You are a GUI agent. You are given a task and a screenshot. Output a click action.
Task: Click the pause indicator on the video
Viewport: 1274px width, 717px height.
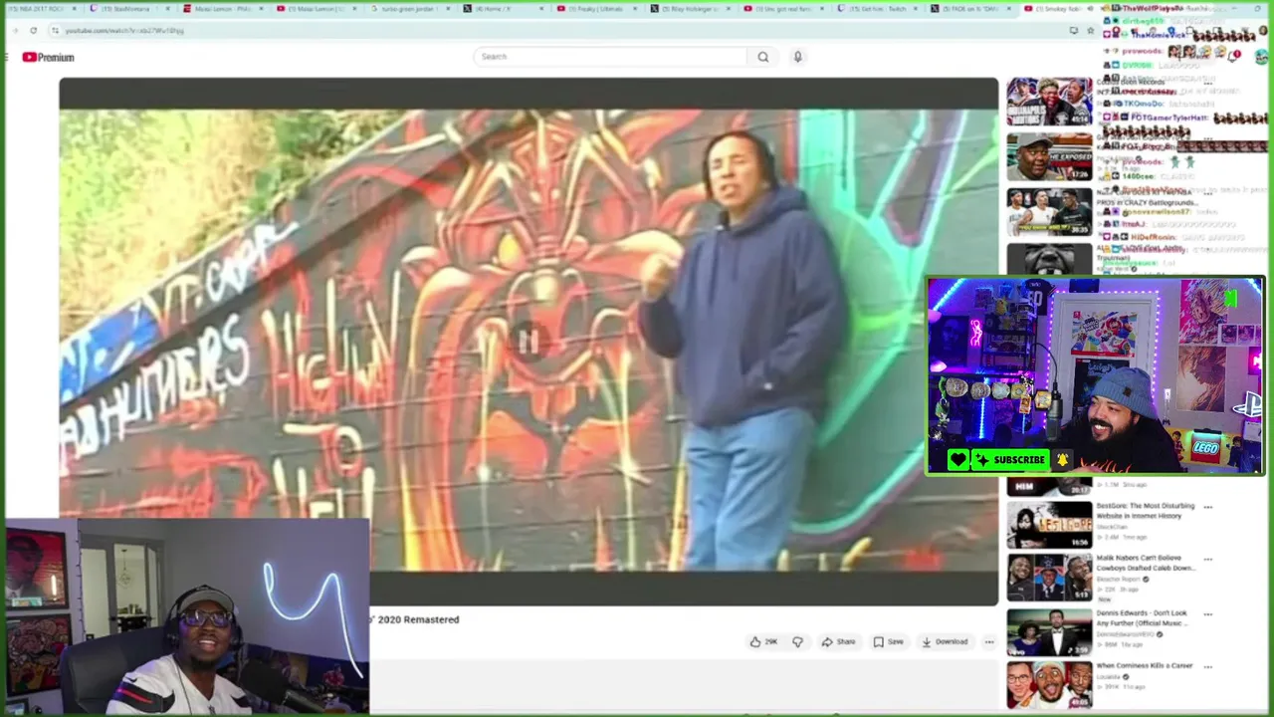[x=528, y=343]
